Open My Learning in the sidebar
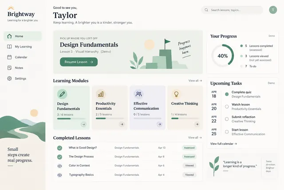284x190 pixels. (23, 47)
